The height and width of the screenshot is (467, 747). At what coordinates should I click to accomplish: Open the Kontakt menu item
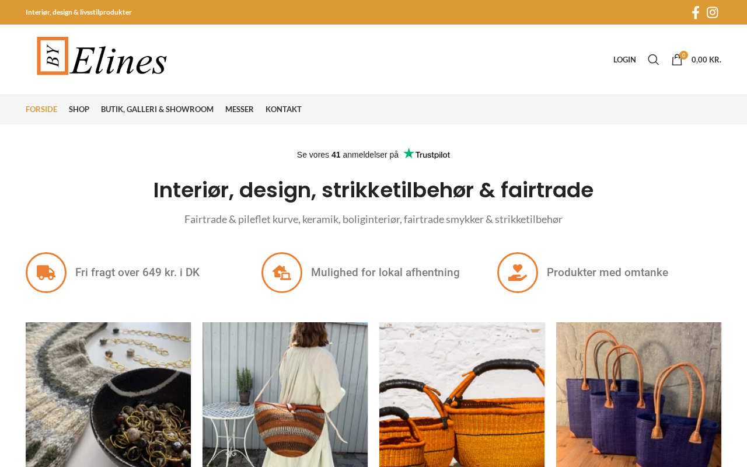(x=284, y=109)
